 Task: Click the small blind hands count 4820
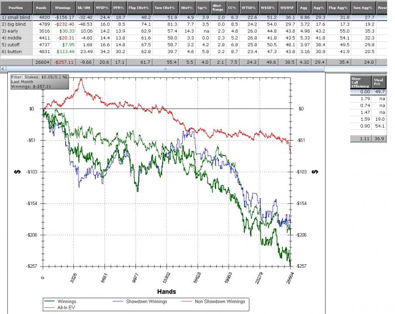(45, 18)
